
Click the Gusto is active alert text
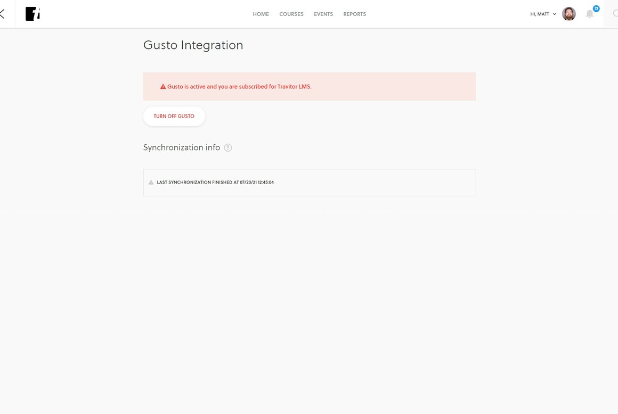click(239, 87)
